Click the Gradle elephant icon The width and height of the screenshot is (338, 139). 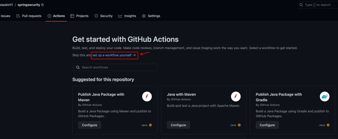point(324,97)
